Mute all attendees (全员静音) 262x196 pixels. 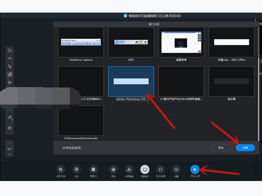click(x=129, y=169)
